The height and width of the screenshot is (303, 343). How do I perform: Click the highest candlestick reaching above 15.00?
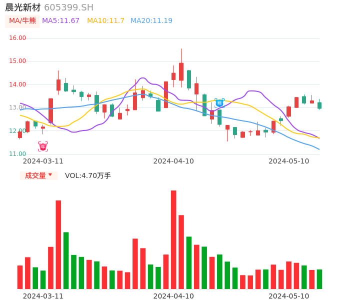[x=181, y=71]
